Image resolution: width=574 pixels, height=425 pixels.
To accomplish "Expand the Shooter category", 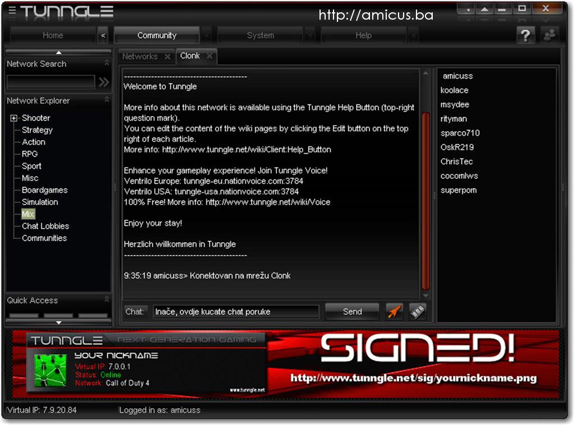I will [13, 118].
